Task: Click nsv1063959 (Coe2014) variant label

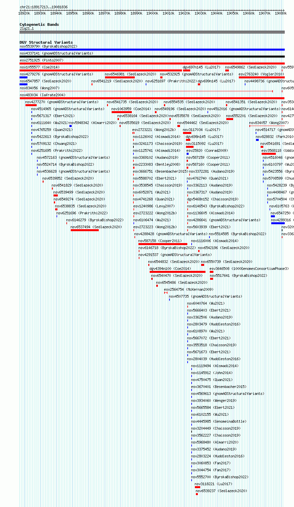Action: pos(131,109)
